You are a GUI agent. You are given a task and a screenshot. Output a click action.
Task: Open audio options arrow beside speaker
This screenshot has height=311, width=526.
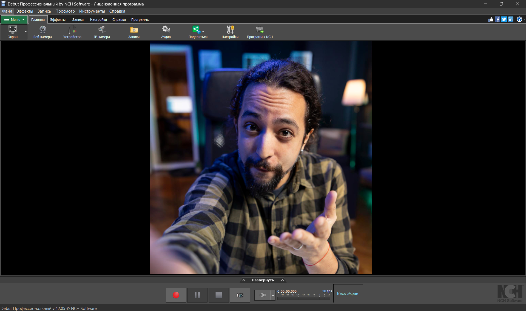[x=273, y=295]
